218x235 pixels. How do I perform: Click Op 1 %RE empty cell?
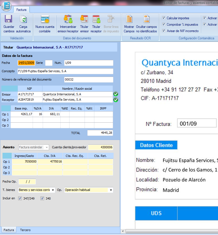[x=65, y=114]
